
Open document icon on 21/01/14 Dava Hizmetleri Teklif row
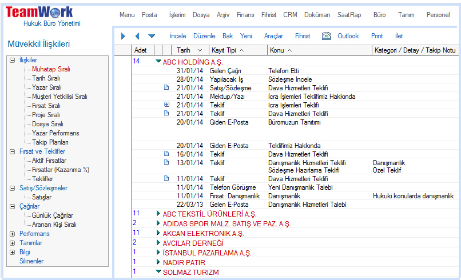tap(166, 113)
